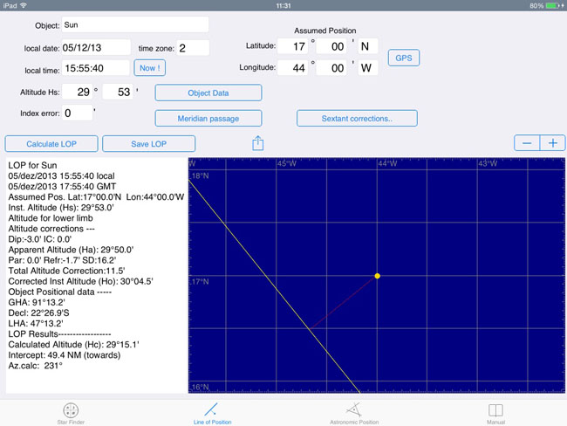Viewport: 567px width, 426px height.
Task: Switch to Line of Position tab
Action: click(212, 414)
